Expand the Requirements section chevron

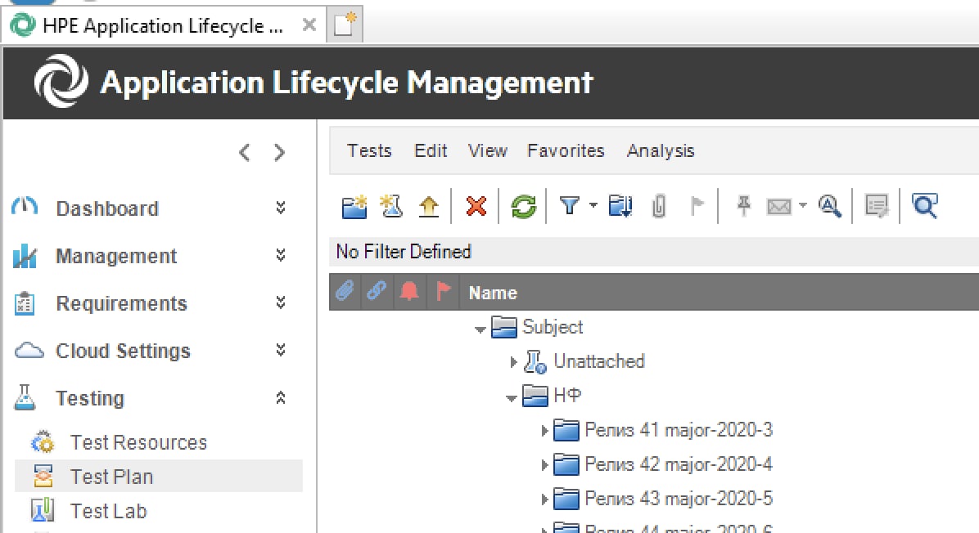281,302
